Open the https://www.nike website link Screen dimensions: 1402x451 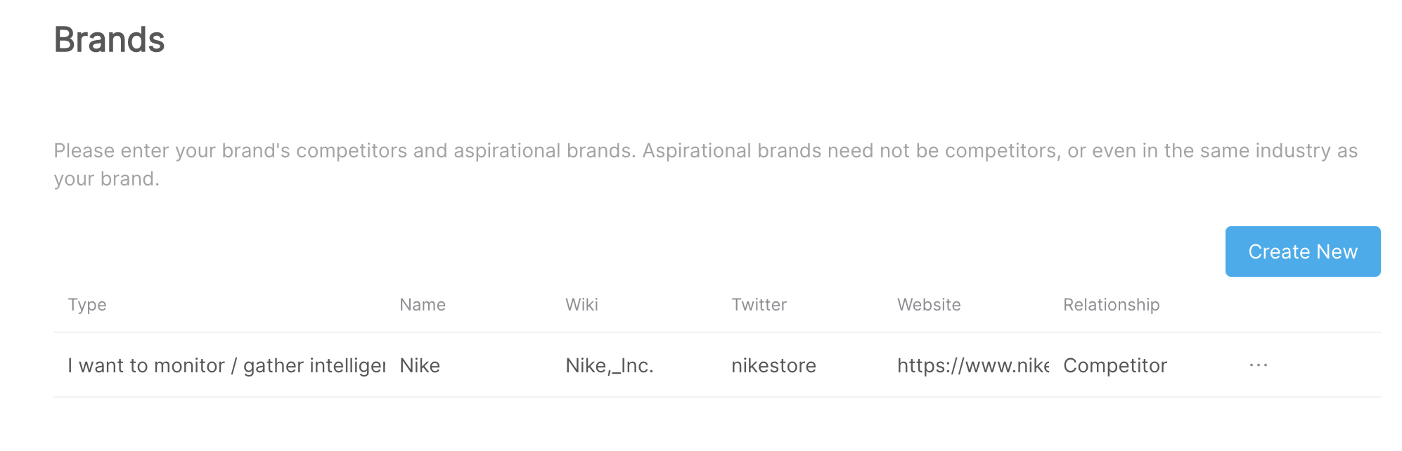tap(972, 365)
